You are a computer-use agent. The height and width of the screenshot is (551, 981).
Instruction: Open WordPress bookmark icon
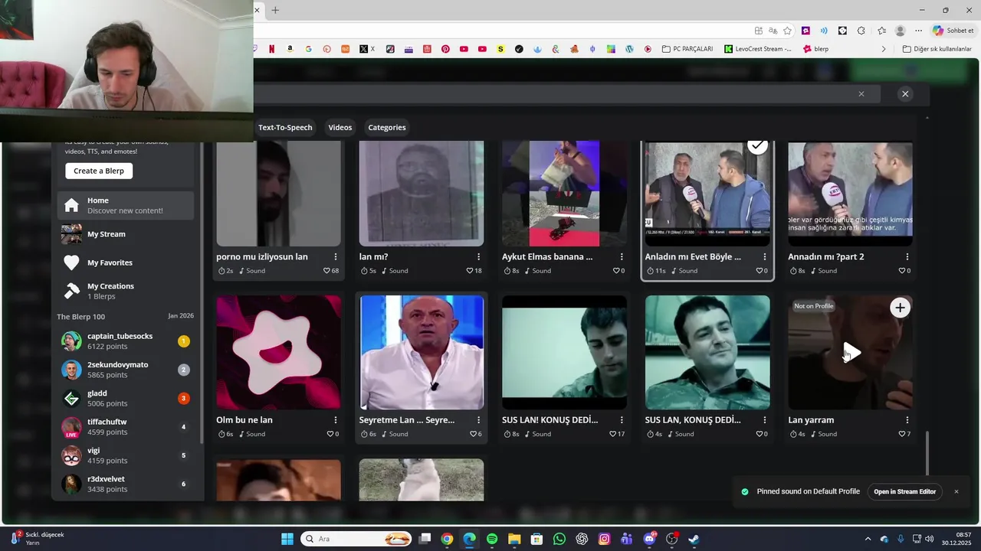[629, 49]
